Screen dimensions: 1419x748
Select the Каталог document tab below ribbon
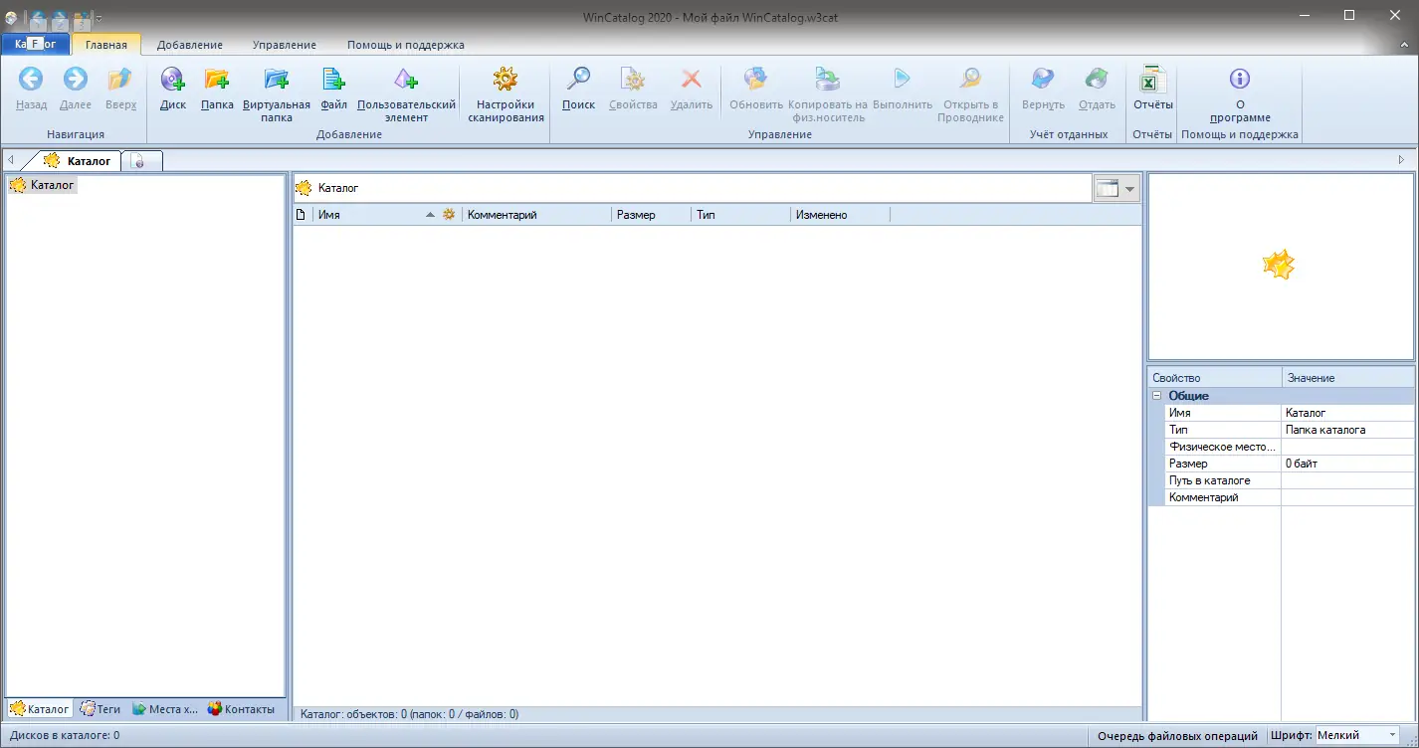(x=80, y=161)
